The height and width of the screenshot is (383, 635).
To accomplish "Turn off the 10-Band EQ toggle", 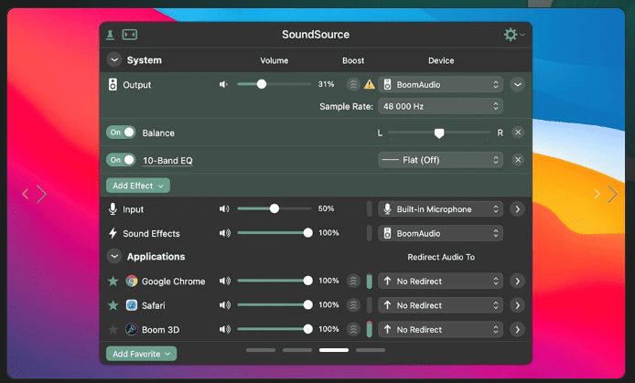I will pos(121,160).
